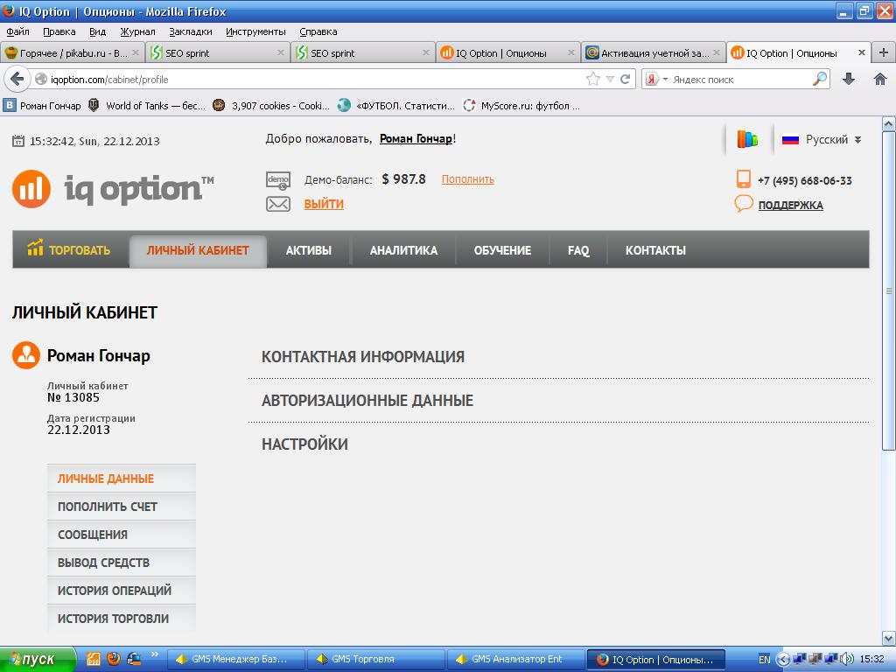Screen dimensions: 896x672
Task: Expand the НАСТРОЙКИ section
Action: (x=304, y=444)
